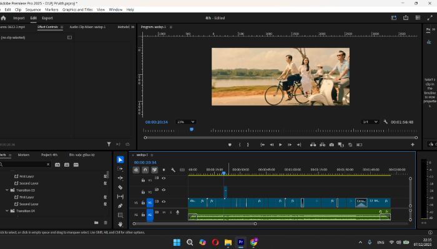Open timeline display settings wrench
Image resolution: width=437 pixels, height=249 pixels.
point(173,170)
